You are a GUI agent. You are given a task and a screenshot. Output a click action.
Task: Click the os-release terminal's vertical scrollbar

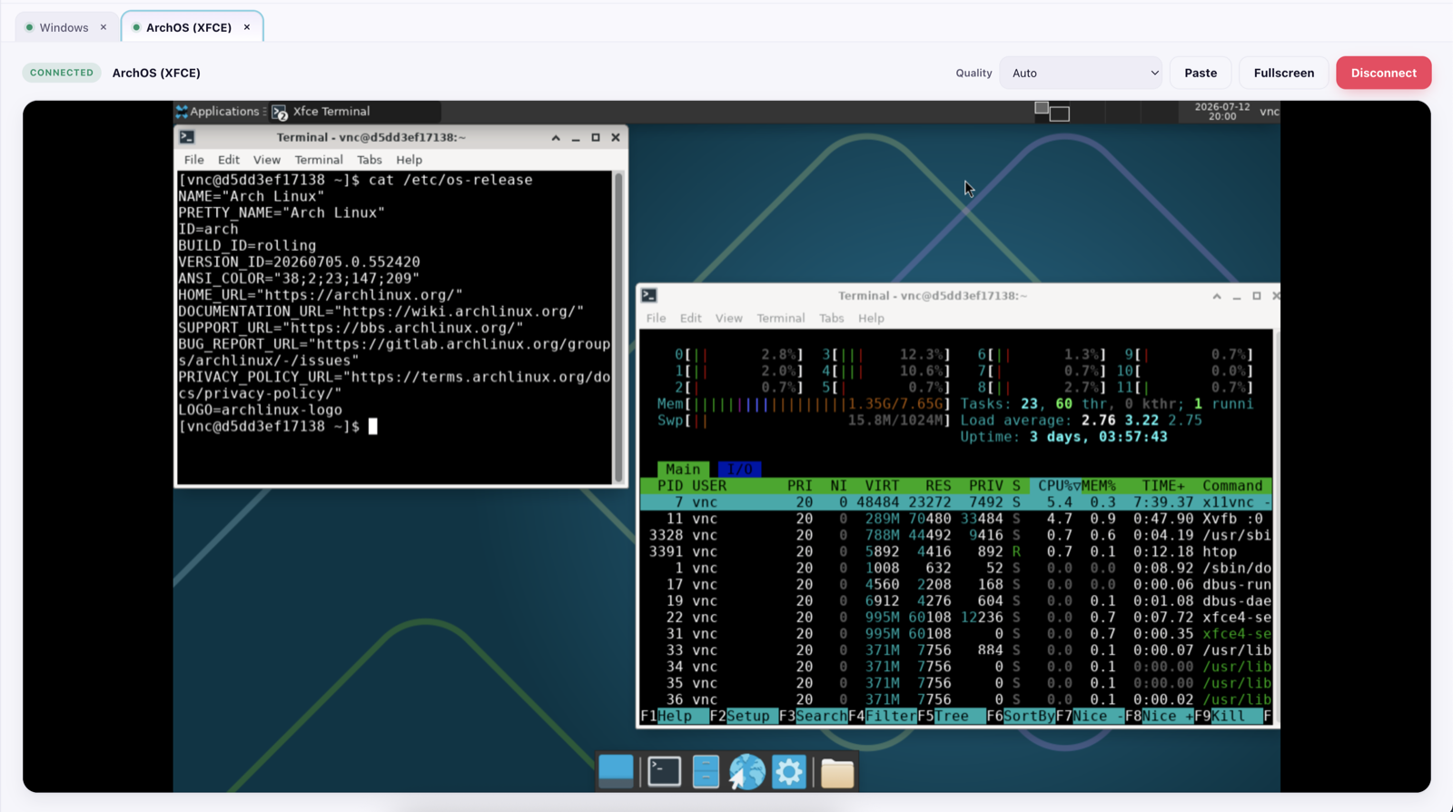[618, 327]
